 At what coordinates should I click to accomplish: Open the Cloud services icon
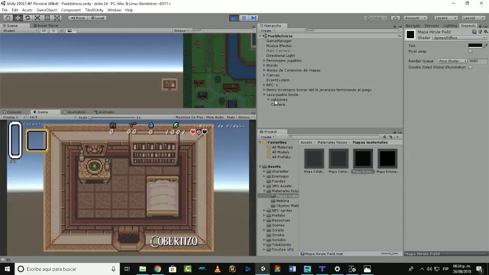pyautogui.click(x=395, y=18)
